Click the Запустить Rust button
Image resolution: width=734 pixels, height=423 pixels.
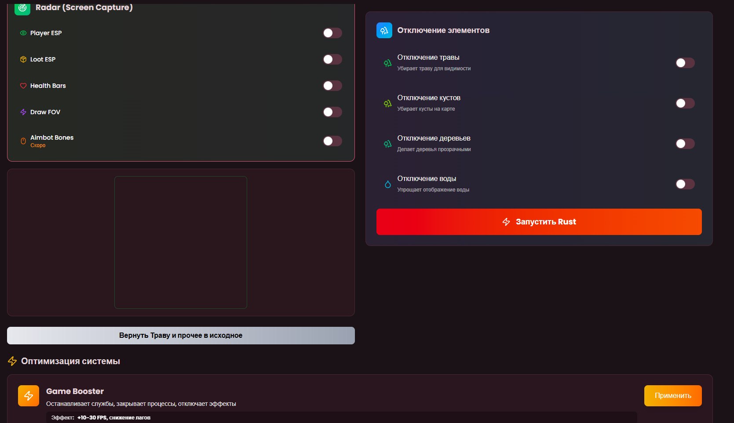(539, 222)
